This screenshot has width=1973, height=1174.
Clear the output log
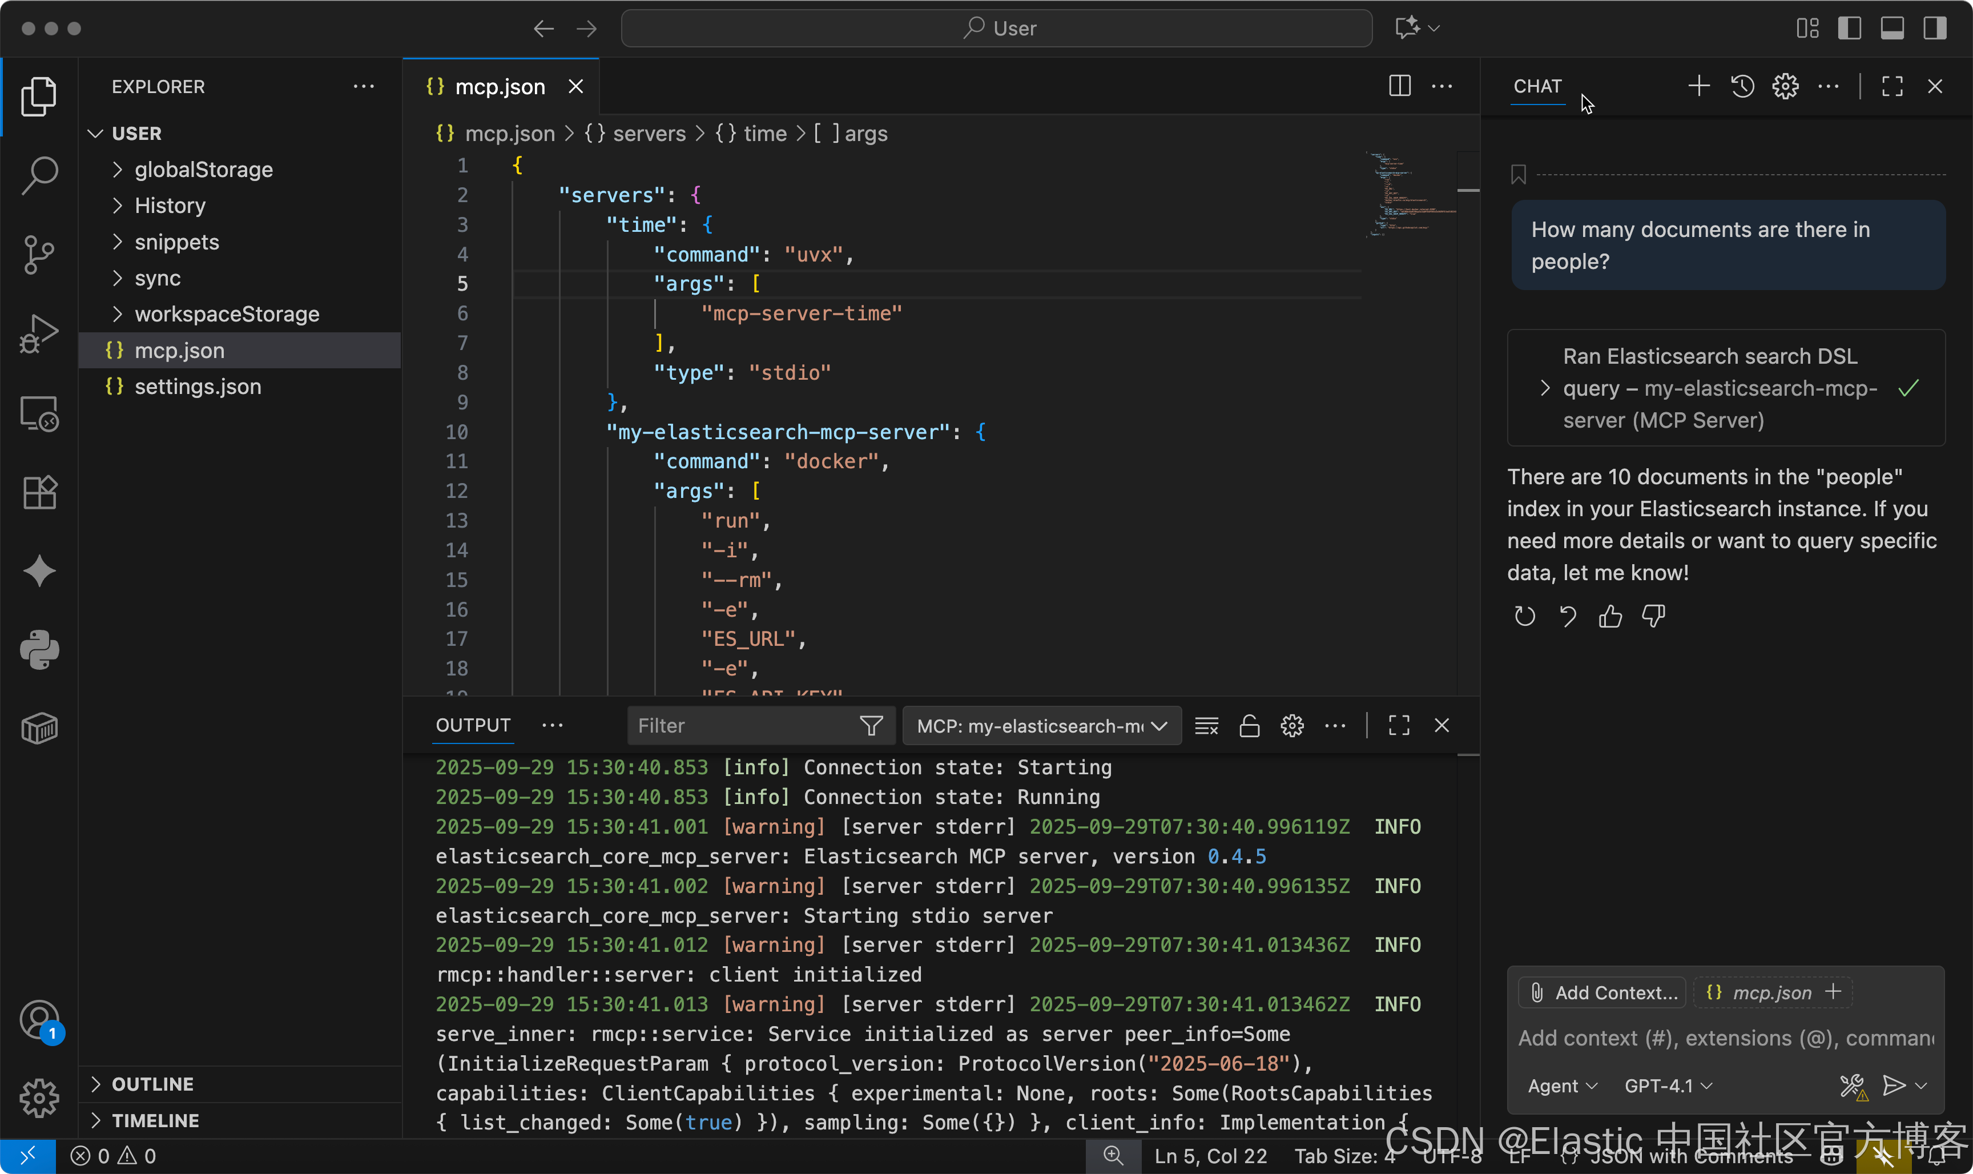[1206, 725]
